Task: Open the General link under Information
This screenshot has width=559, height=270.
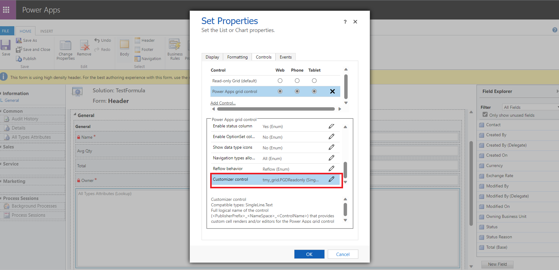Action: coord(12,100)
